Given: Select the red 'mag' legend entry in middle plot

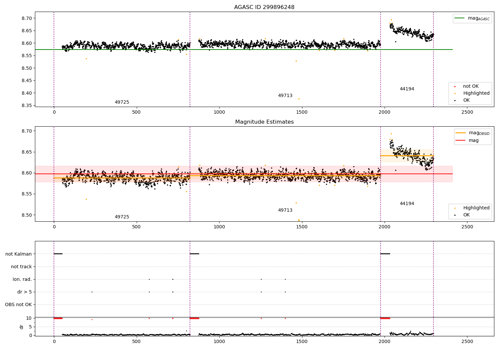Looking at the screenshot, I should click(467, 141).
